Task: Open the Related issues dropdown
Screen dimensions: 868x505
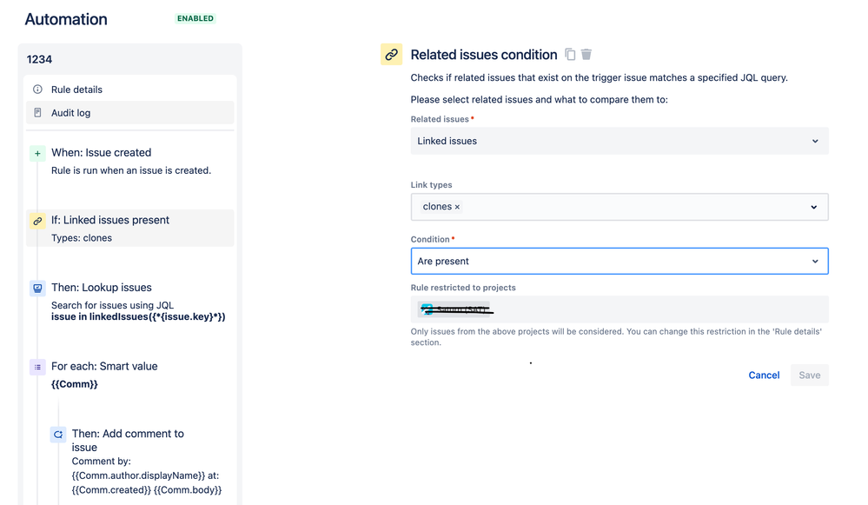Action: 620,141
